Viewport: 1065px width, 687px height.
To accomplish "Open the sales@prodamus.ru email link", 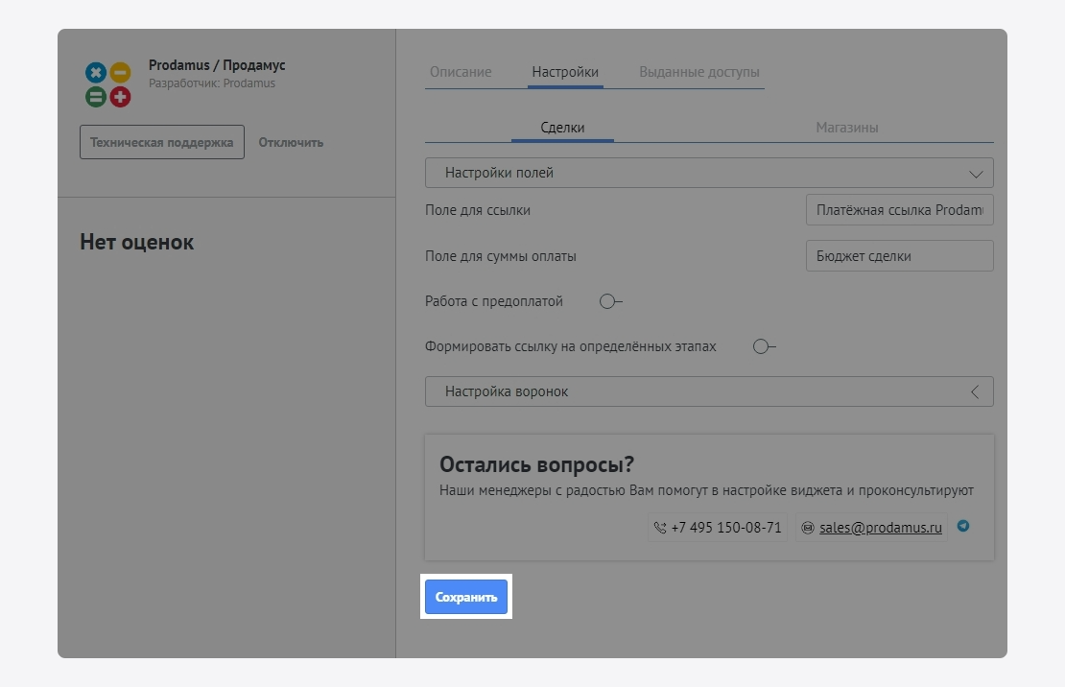I will click(880, 528).
